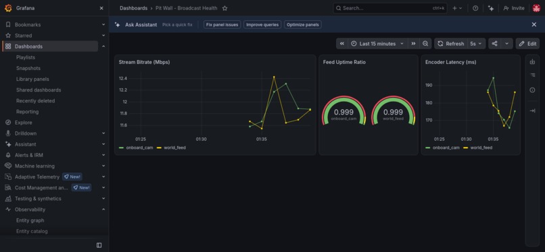The height and width of the screenshot is (252, 545).
Task: Open Adaptive Telemetry
Action: 37,177
